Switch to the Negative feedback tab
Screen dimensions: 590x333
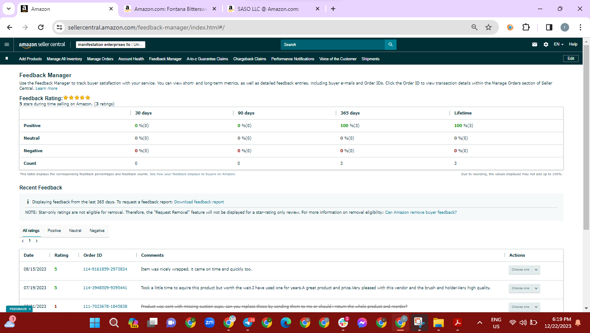pos(97,231)
